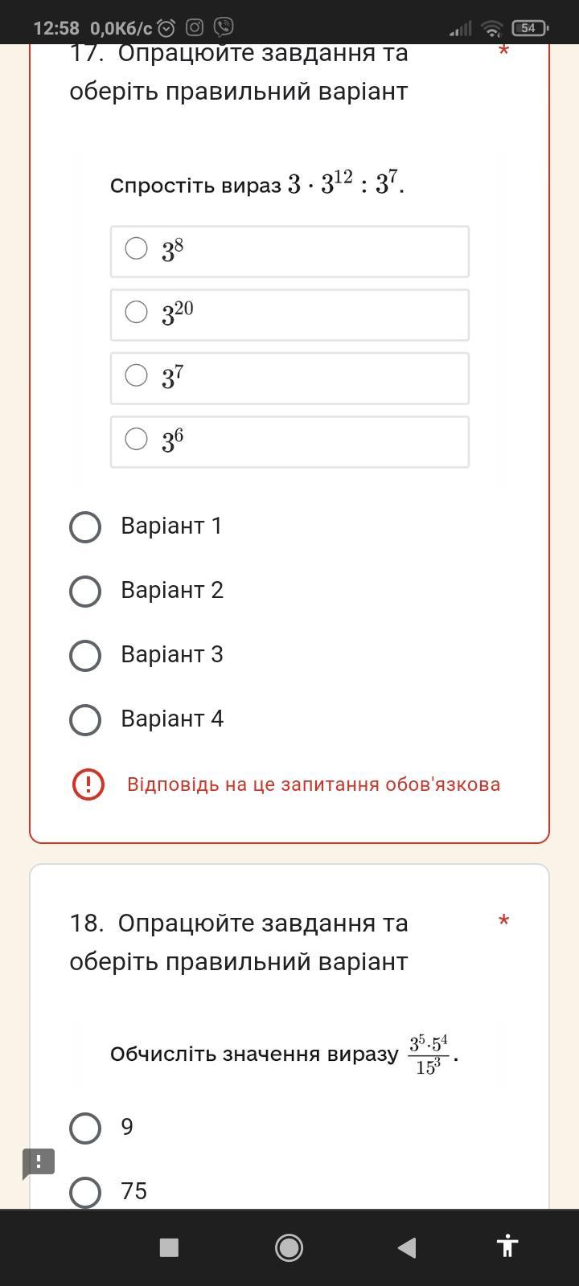Open recent apps with the square button

tap(169, 1247)
